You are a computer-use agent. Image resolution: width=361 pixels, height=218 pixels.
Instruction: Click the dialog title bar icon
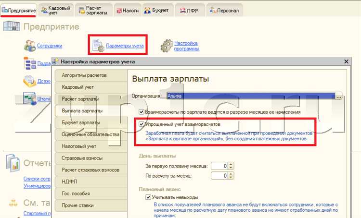coord(55,61)
